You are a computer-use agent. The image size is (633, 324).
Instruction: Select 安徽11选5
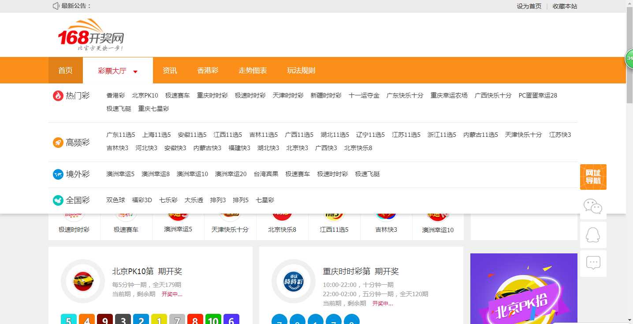coord(192,135)
